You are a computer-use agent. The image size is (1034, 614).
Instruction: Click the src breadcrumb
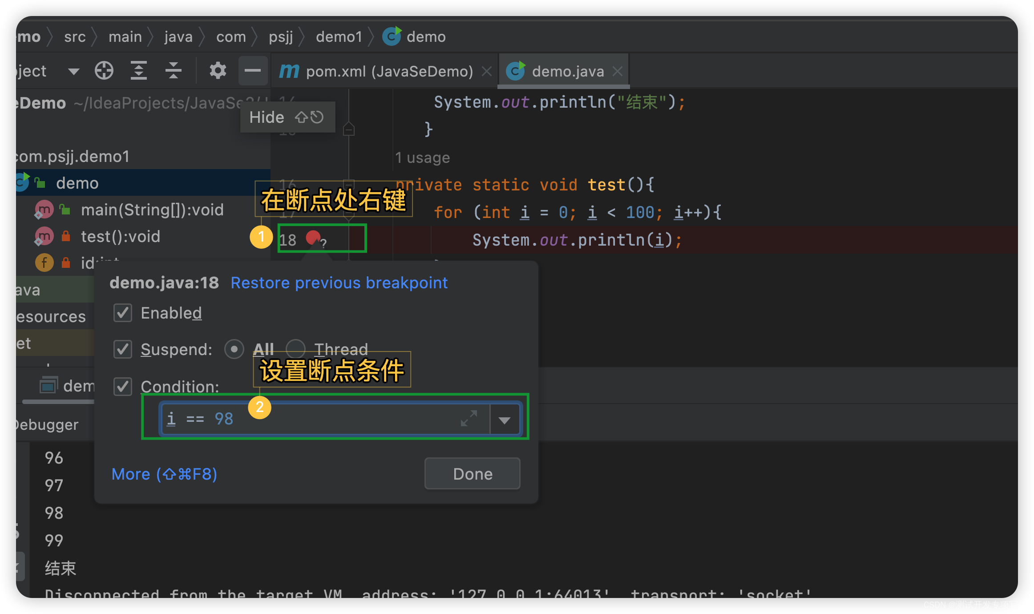click(x=75, y=36)
